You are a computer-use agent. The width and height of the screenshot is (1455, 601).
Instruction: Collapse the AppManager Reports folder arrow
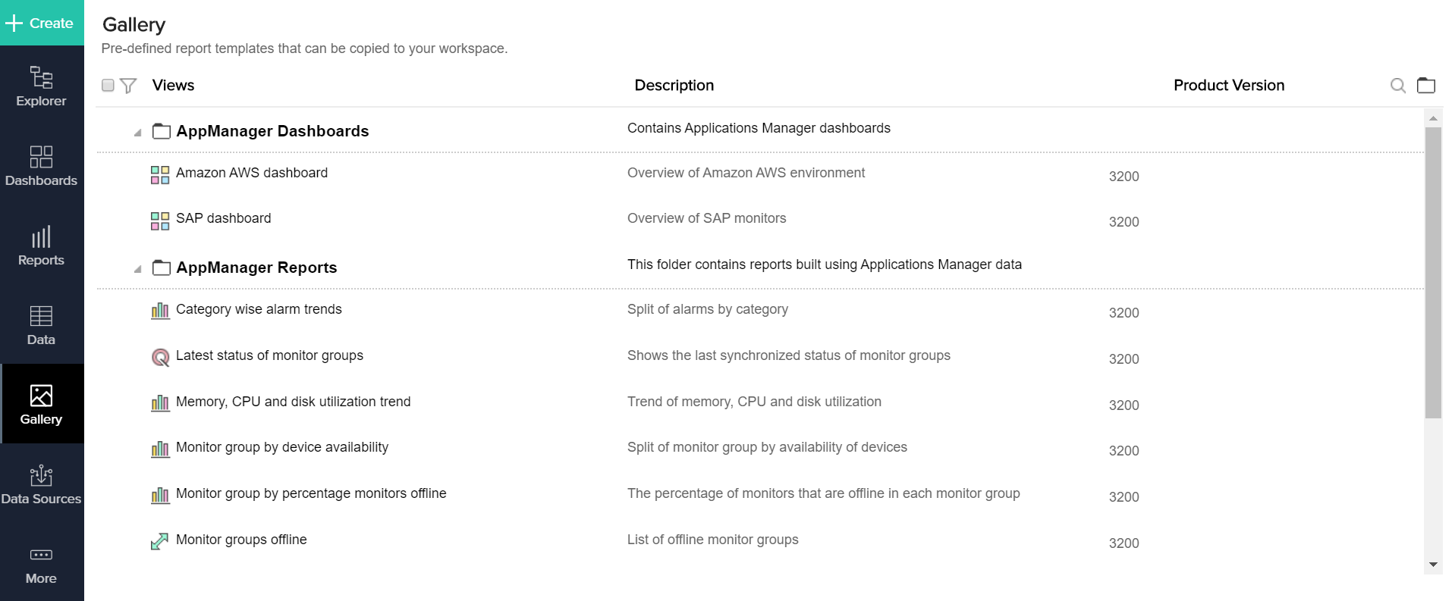137,269
